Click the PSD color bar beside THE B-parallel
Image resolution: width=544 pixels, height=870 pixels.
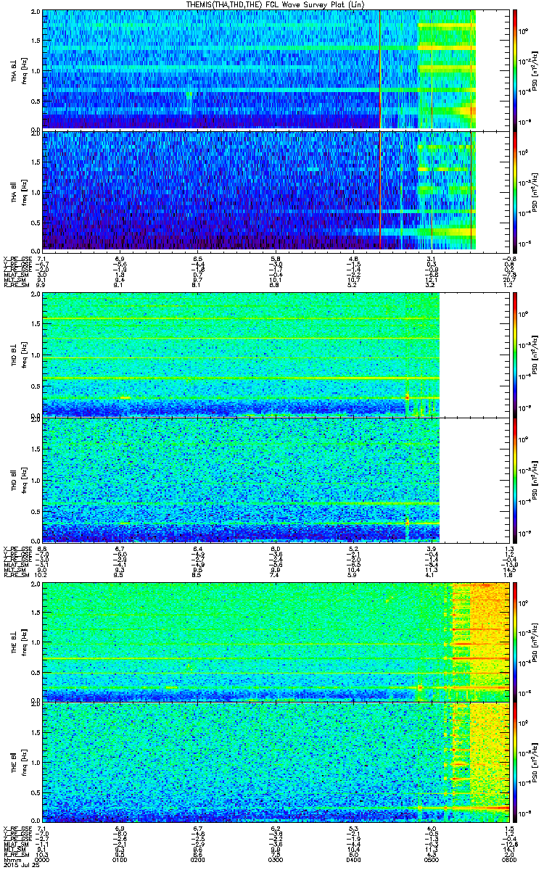tap(515, 762)
